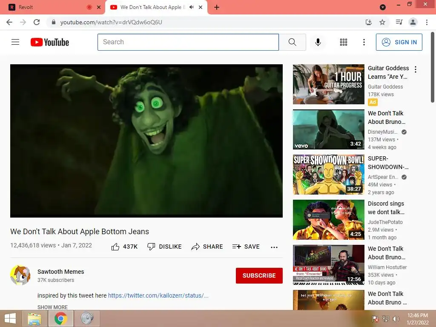This screenshot has width=436, height=327.
Task: Subscribe to Sawtooth Memes
Action: [x=259, y=275]
